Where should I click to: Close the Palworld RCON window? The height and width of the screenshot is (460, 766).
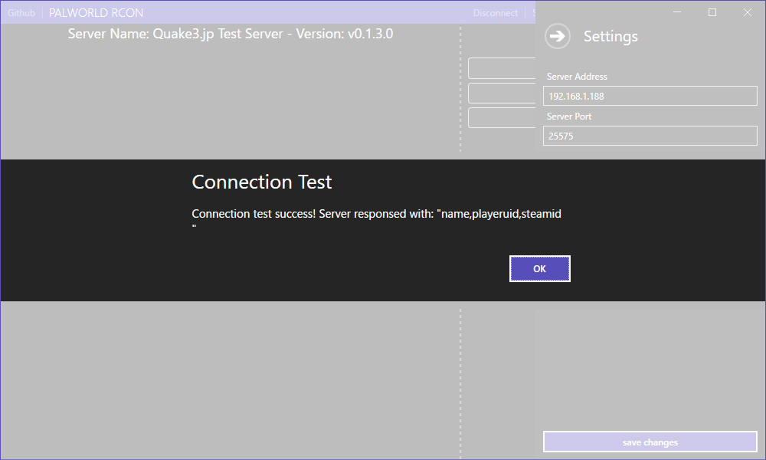[x=748, y=12]
